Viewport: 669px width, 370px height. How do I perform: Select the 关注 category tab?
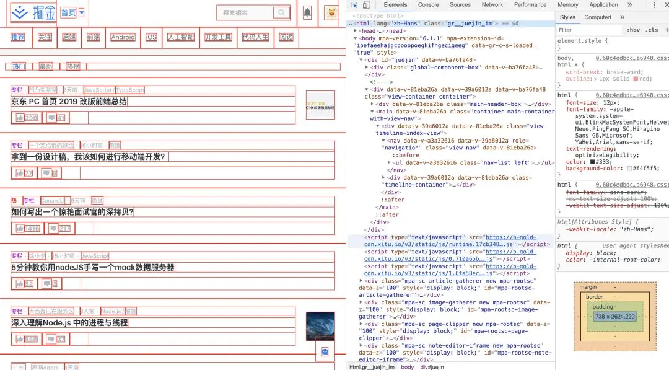(x=45, y=37)
